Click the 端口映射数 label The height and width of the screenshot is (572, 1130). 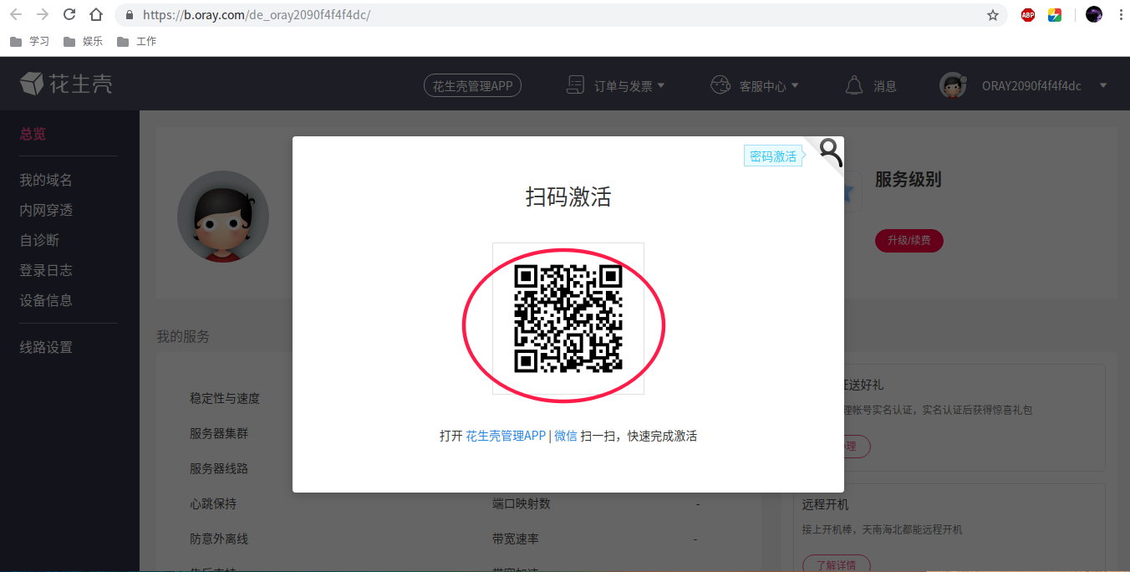522,503
